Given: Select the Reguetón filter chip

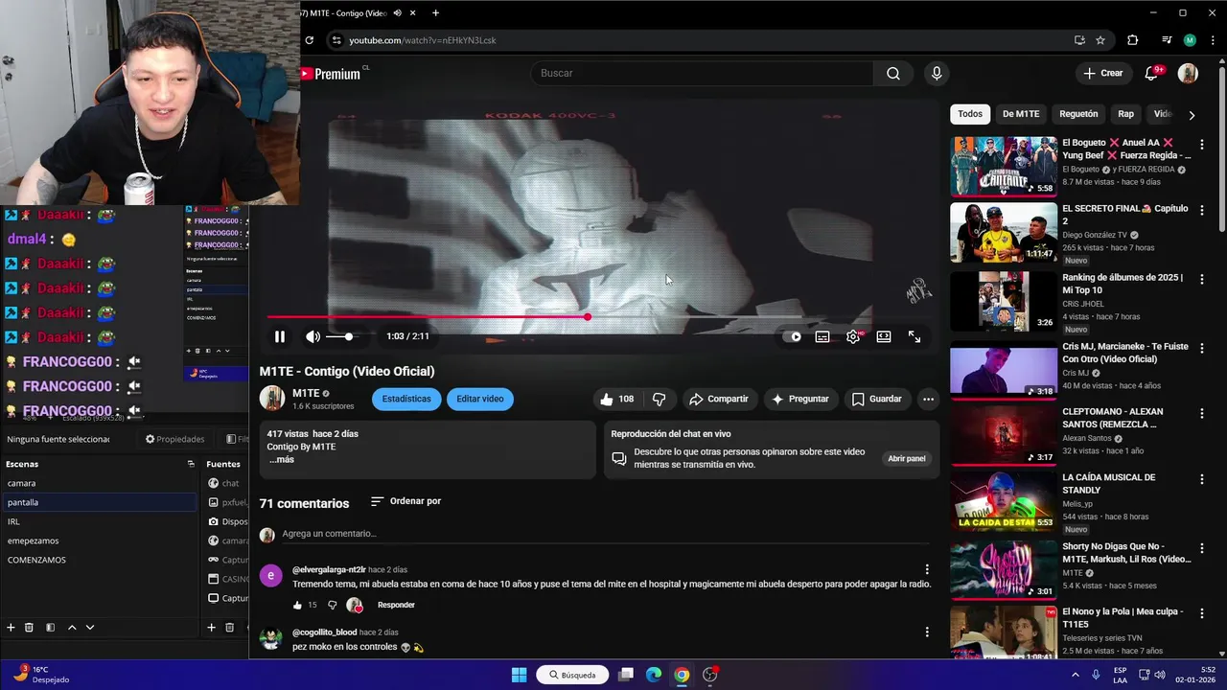Looking at the screenshot, I should 1078,114.
